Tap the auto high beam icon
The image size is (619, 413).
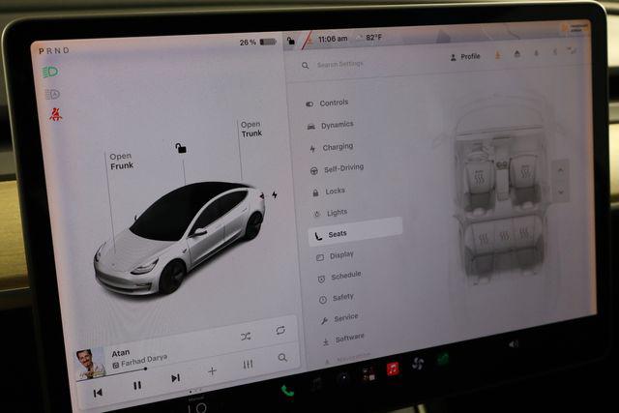point(51,94)
